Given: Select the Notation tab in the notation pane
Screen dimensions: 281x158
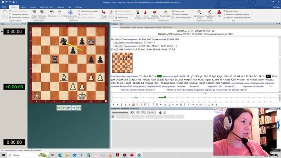Looking at the screenshot, I should (115, 27).
